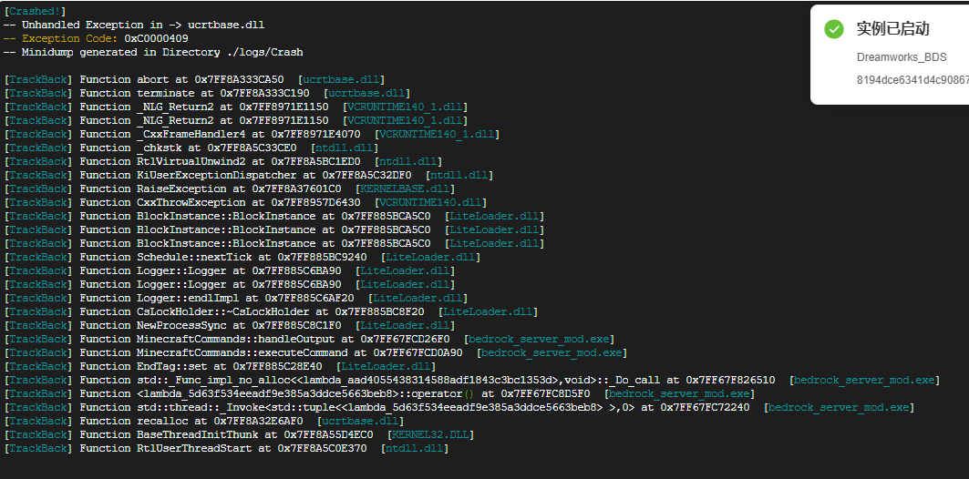This screenshot has width=969, height=479.
Task: Select the MinecraftCommands::executeCommand line
Action: point(315,352)
